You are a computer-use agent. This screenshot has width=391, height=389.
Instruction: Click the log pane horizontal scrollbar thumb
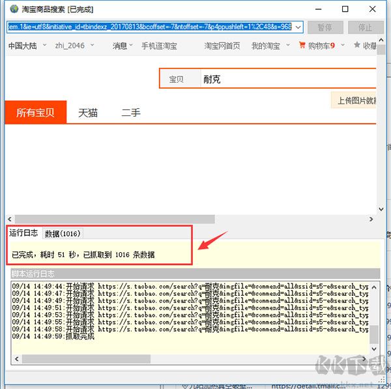click(x=86, y=359)
